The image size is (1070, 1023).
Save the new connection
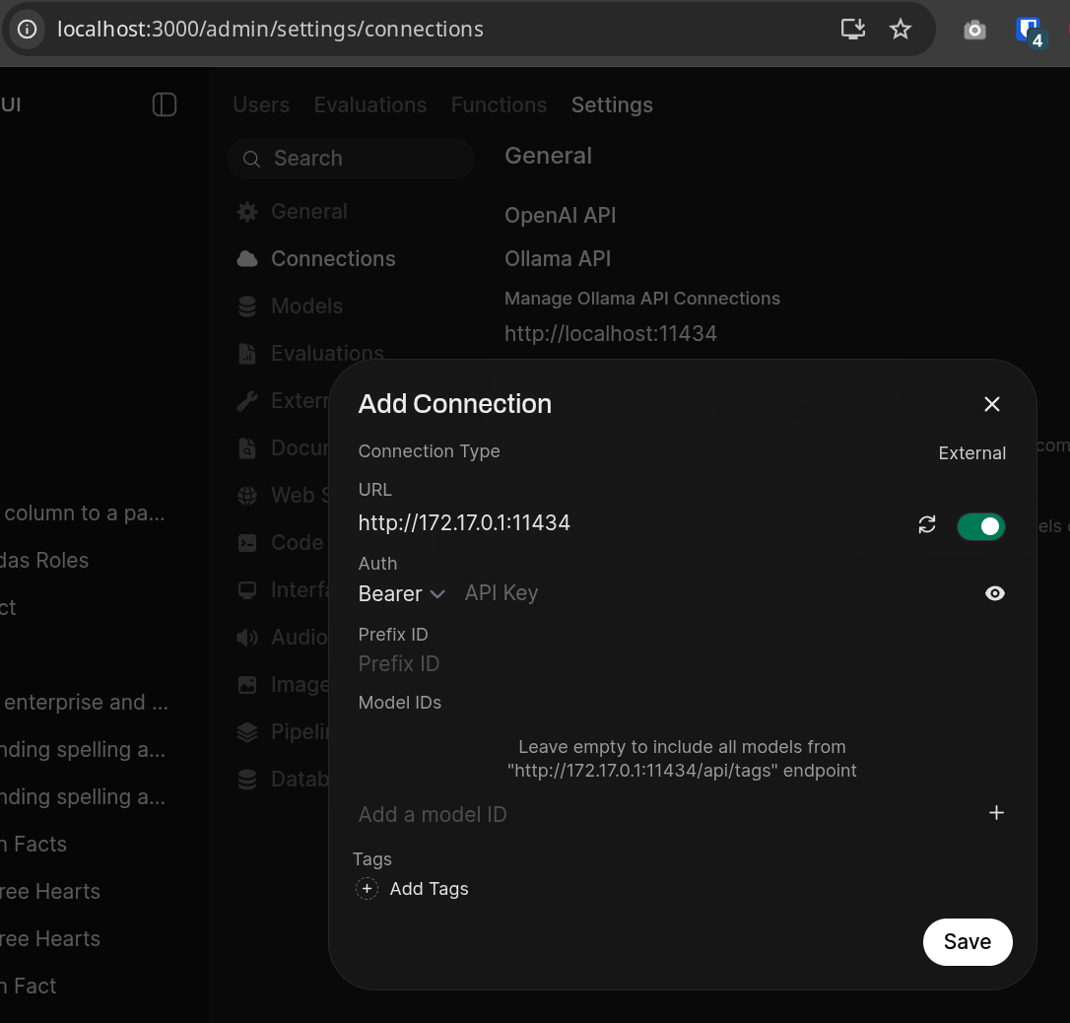coord(967,942)
